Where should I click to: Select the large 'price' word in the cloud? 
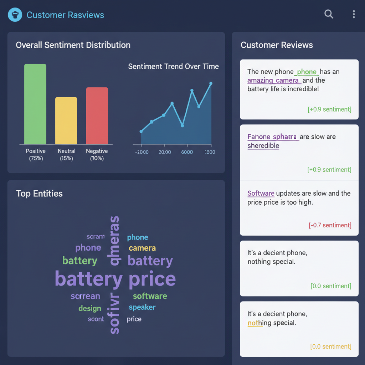(152, 279)
